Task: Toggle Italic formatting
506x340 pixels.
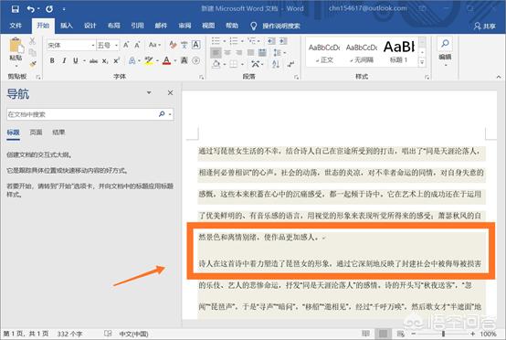Action: tap(64, 60)
